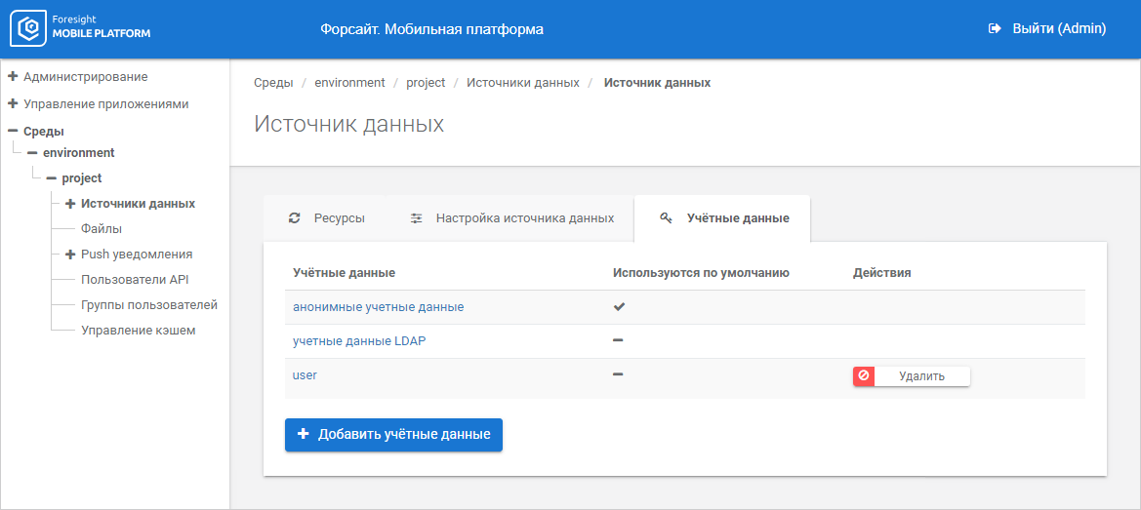The height and width of the screenshot is (510, 1141).
Task: Click the plus icon on Добавить учётные данные
Action: coord(304,434)
